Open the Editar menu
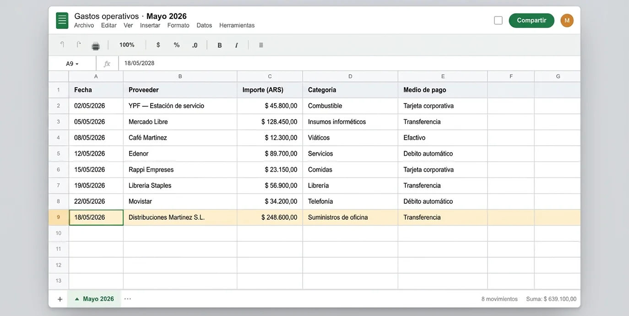The width and height of the screenshot is (629, 316). pyautogui.click(x=108, y=26)
